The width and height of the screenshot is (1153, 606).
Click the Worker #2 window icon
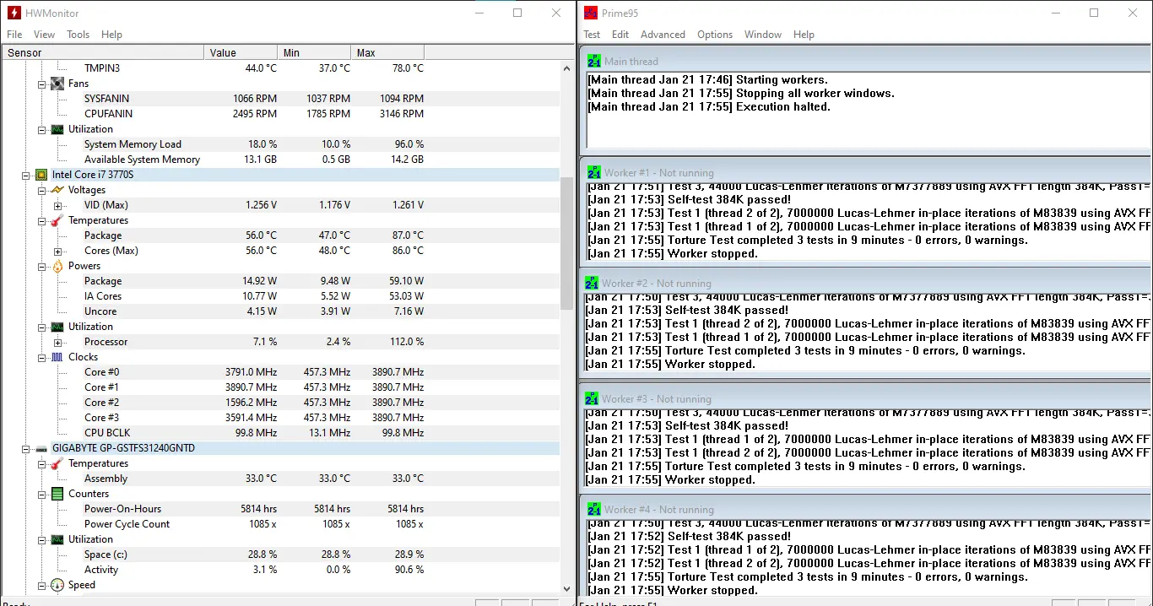click(593, 283)
